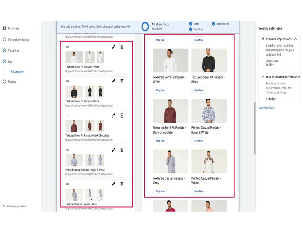Edit the Textured Casual Panjabi - Grey card
303x227 pixels.
(x=113, y=184)
